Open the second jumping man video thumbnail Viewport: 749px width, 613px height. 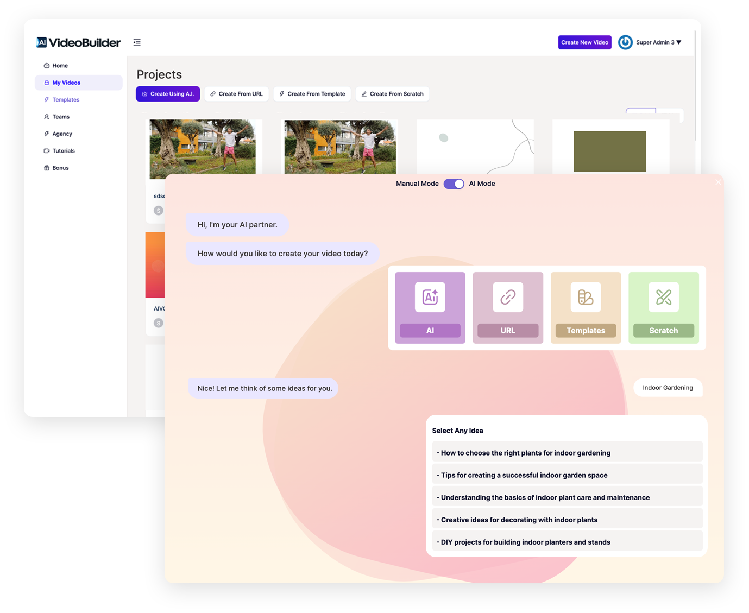340,147
